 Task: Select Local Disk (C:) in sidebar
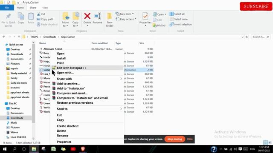point(18,137)
